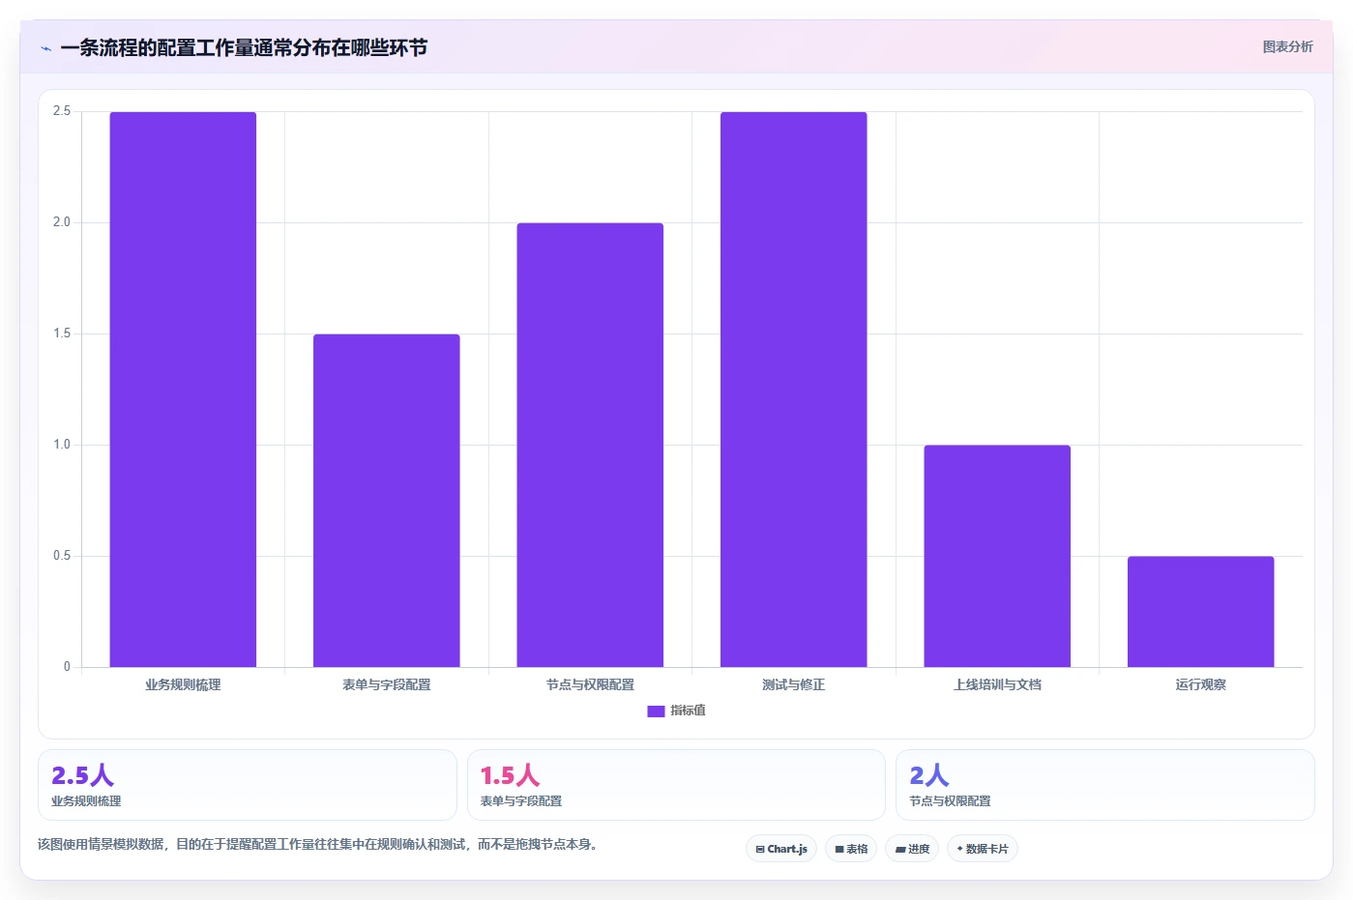Click the title 一条流程的配置工作量通常分布在哪些环节
Viewport: 1353px width, 900px height.
tap(244, 47)
